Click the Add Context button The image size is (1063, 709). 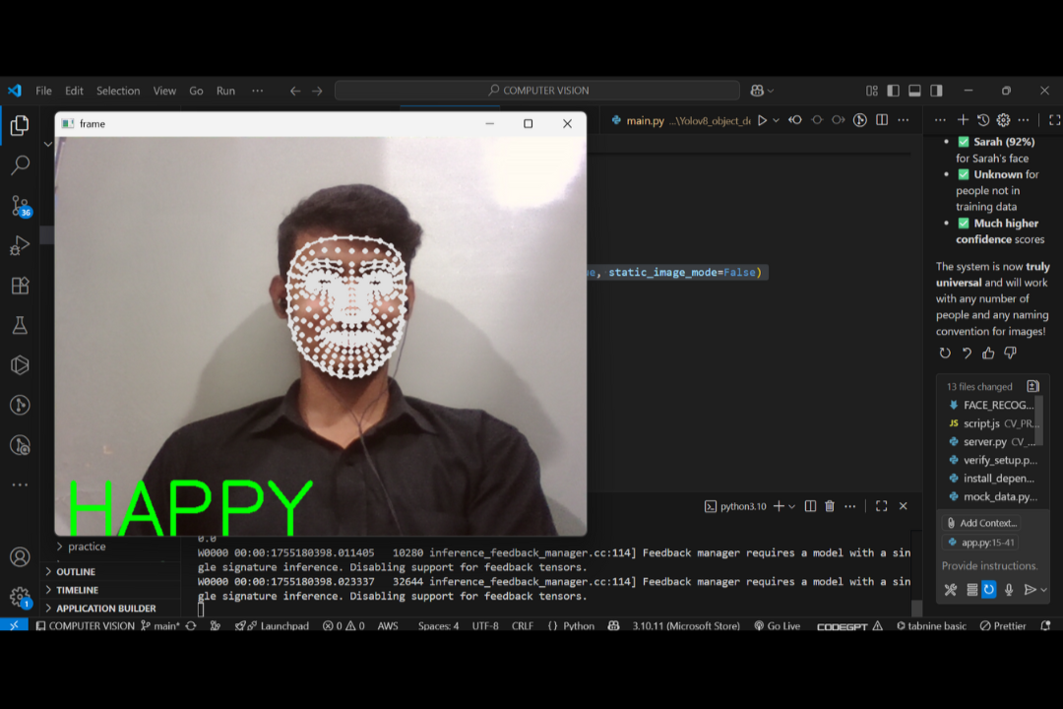(x=981, y=523)
